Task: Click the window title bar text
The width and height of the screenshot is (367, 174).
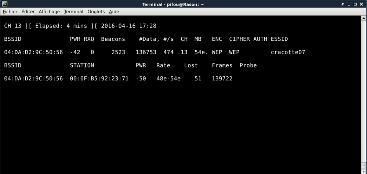Action: 178,4
